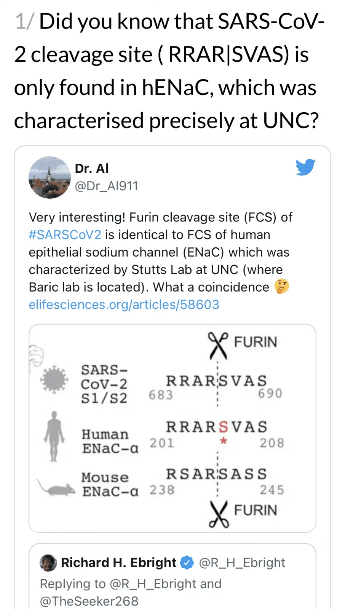The image size is (345, 609).
Task: Click the @Dr_AI911 handle
Action: tap(106, 186)
